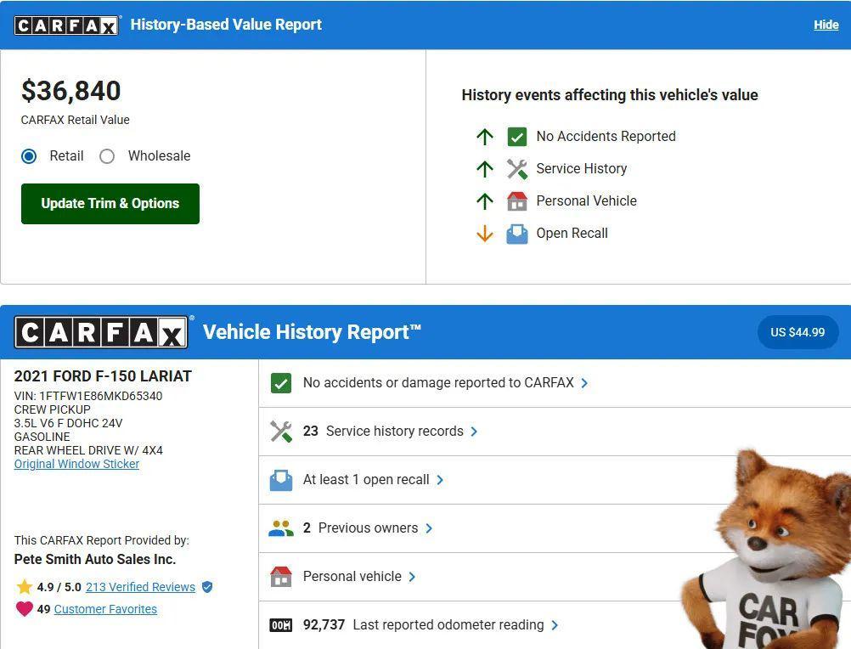Click the two-person Previous Owners icon

tap(282, 528)
